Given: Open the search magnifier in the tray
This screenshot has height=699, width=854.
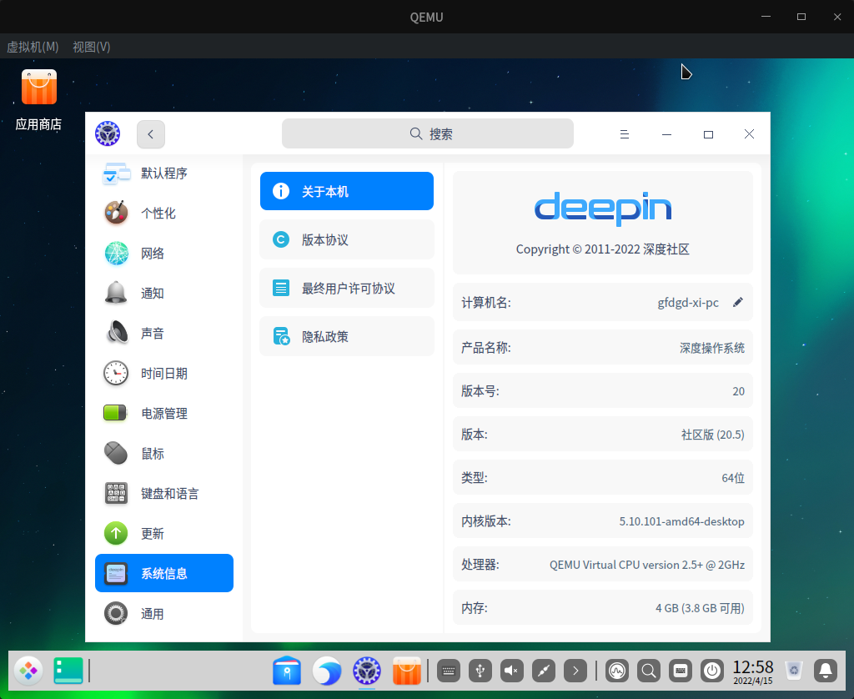Looking at the screenshot, I should pos(649,671).
